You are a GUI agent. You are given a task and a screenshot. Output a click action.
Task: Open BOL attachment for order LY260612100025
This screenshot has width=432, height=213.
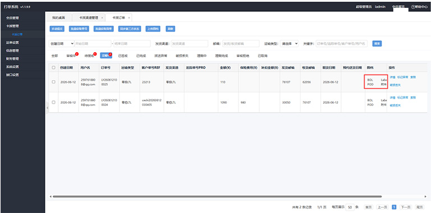tap(370, 80)
